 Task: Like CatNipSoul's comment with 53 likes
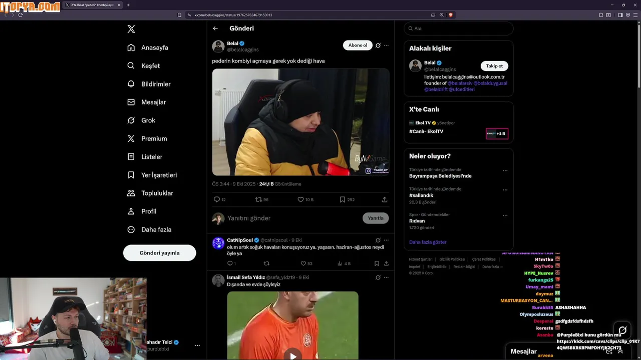pyautogui.click(x=303, y=263)
